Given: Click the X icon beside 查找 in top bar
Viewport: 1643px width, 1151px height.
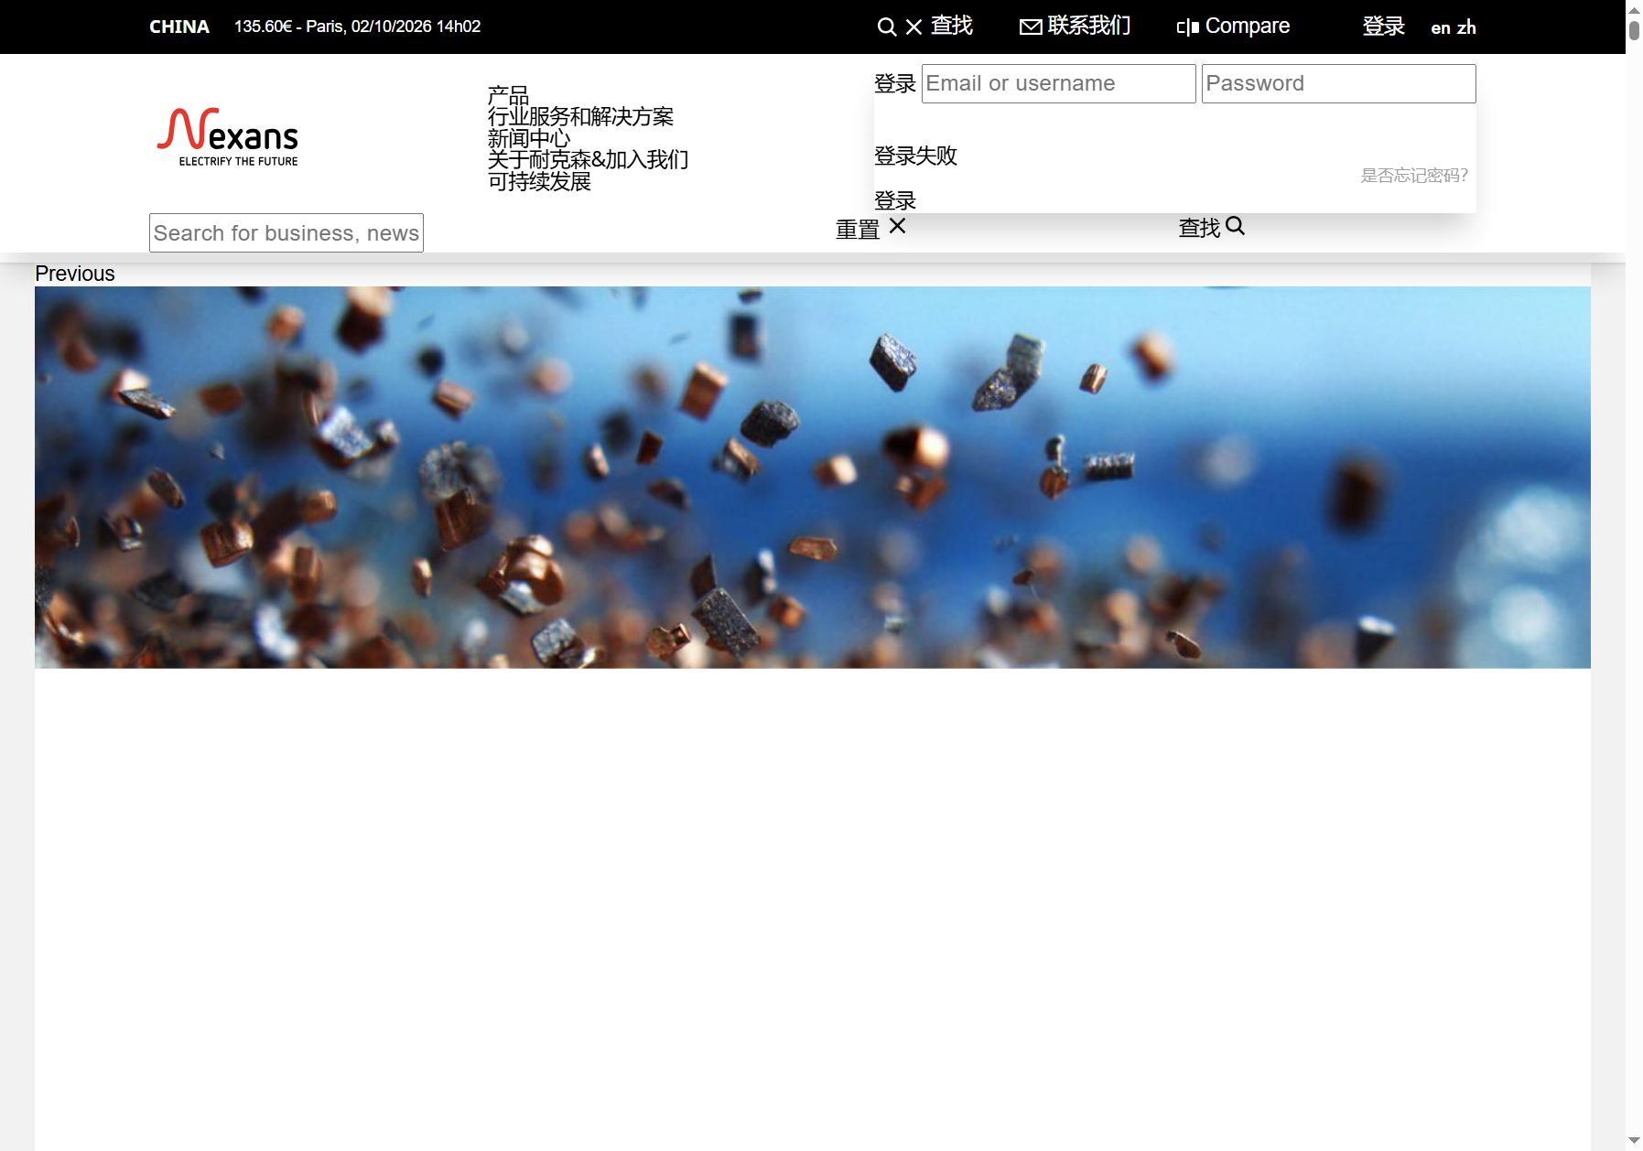Looking at the screenshot, I should (x=913, y=27).
